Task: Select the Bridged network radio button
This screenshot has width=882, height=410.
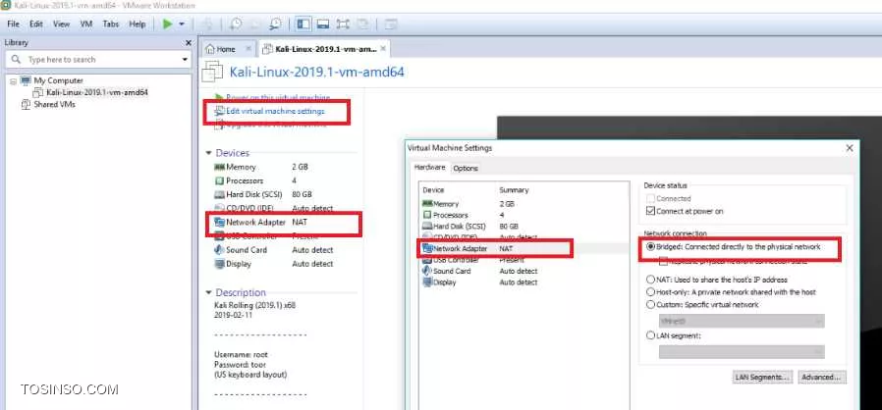Action: click(x=651, y=246)
